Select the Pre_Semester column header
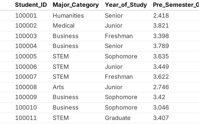199x124 pixels. (x=176, y=5)
